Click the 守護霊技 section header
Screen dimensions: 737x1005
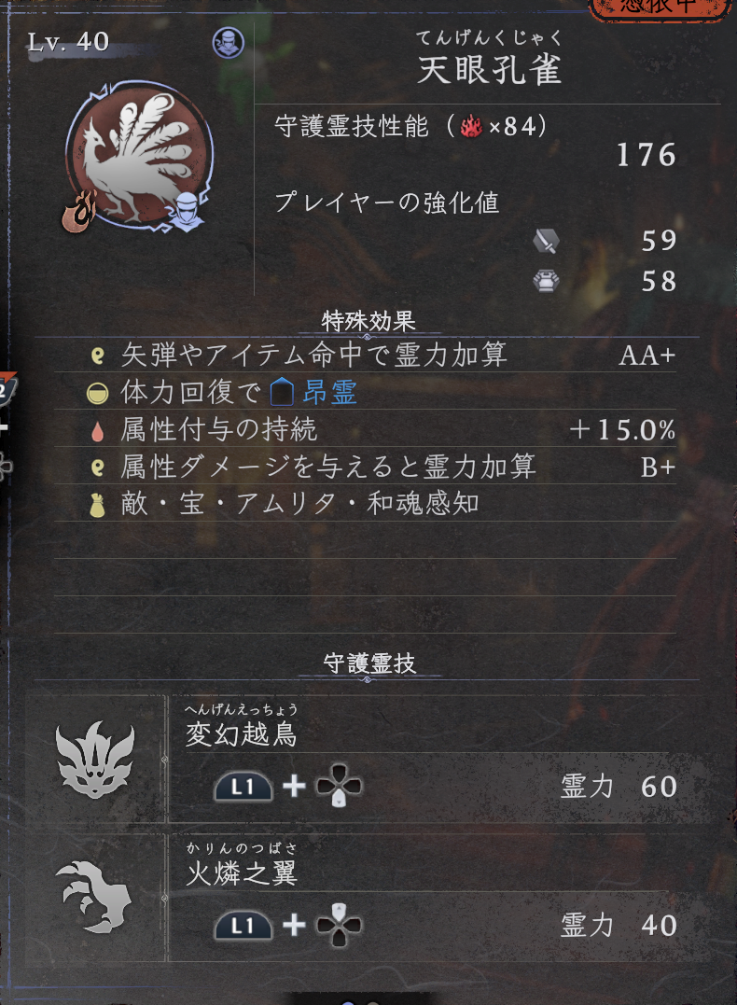[x=369, y=663]
